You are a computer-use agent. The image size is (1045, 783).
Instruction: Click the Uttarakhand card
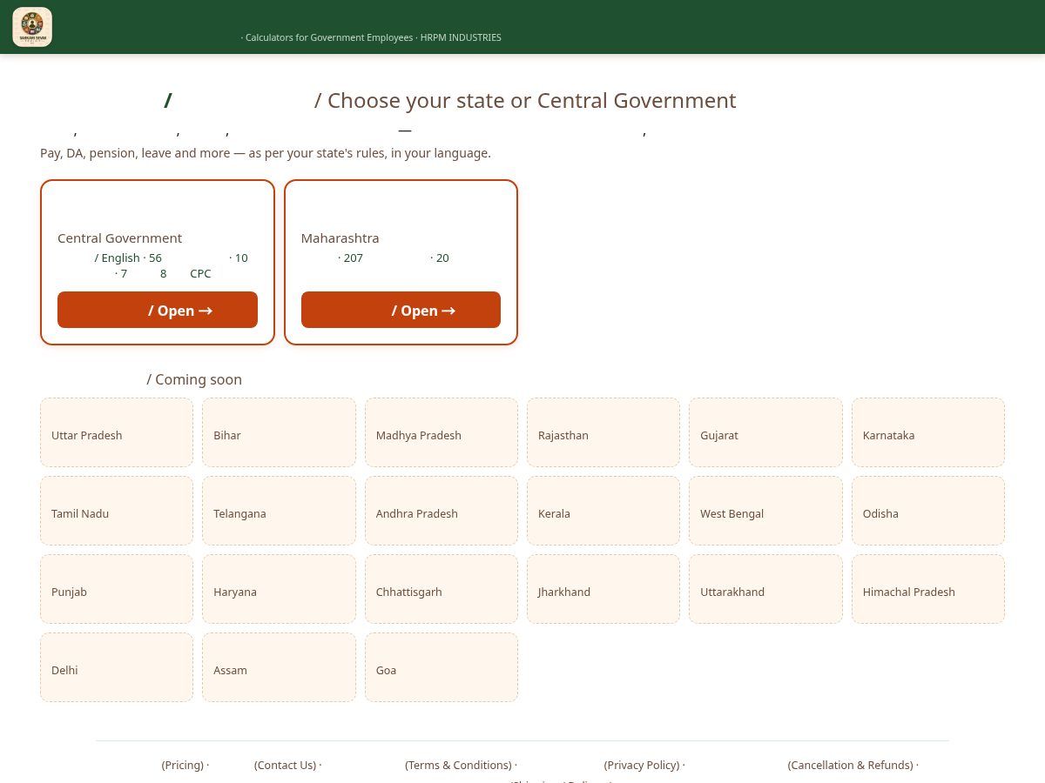pos(765,589)
